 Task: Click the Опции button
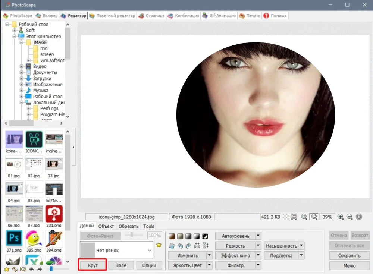[149, 265]
